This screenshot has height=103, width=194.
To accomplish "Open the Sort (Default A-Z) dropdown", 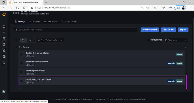I will tap(51, 40).
